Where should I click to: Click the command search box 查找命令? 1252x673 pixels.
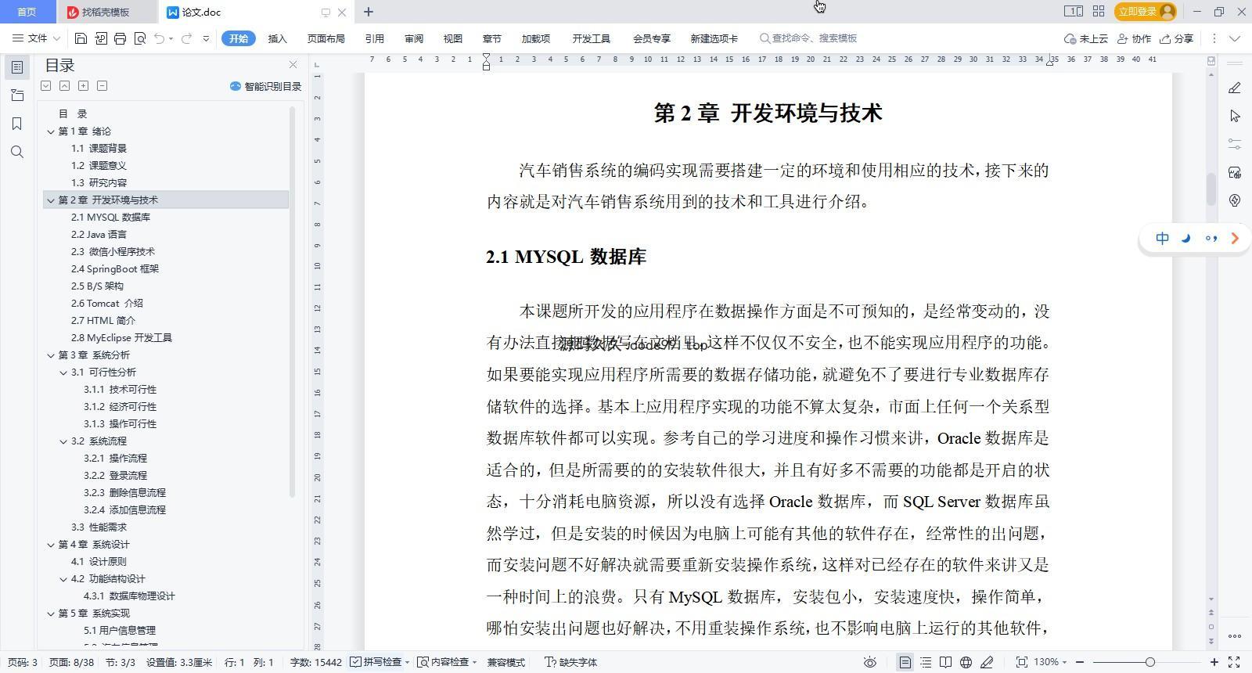tap(809, 38)
